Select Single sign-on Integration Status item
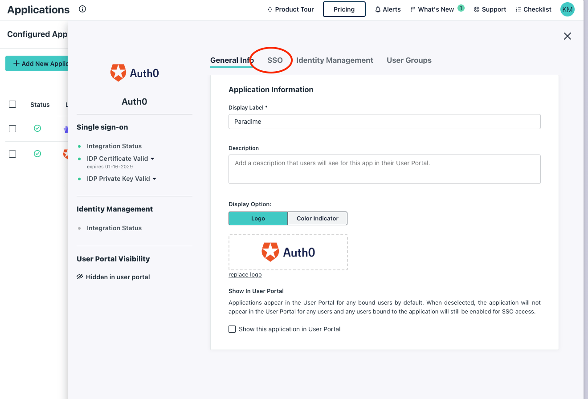This screenshot has height=399, width=588. coord(114,146)
